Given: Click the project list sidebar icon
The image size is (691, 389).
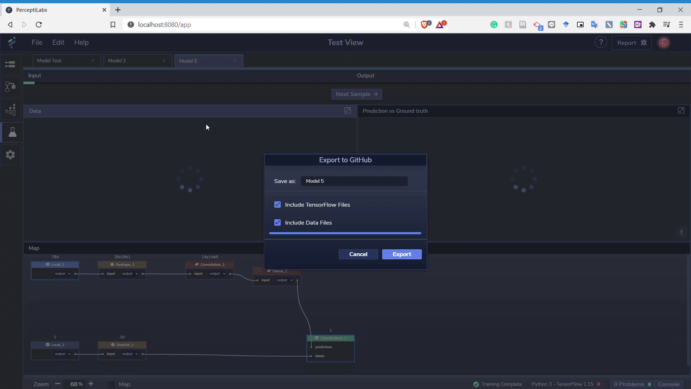Looking at the screenshot, I should [10, 64].
